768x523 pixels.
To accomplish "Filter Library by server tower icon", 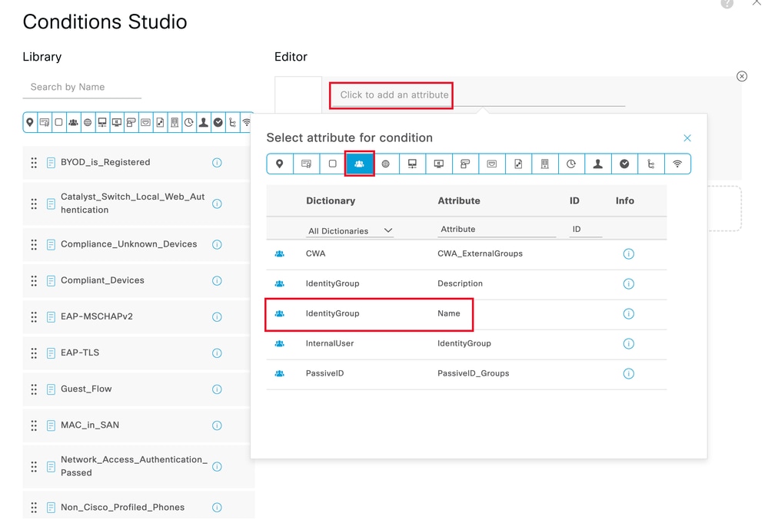I will point(175,122).
